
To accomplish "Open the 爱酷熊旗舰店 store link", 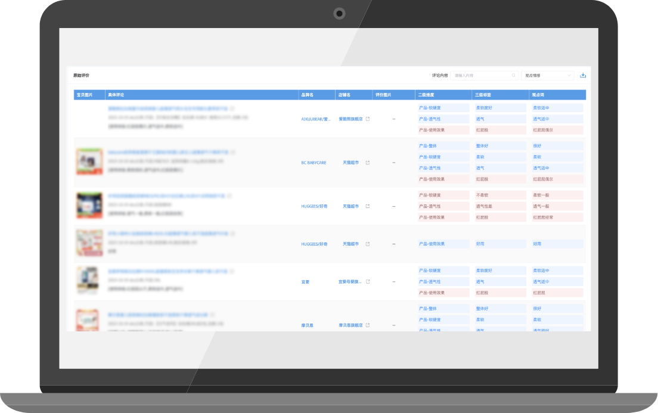I will point(350,119).
